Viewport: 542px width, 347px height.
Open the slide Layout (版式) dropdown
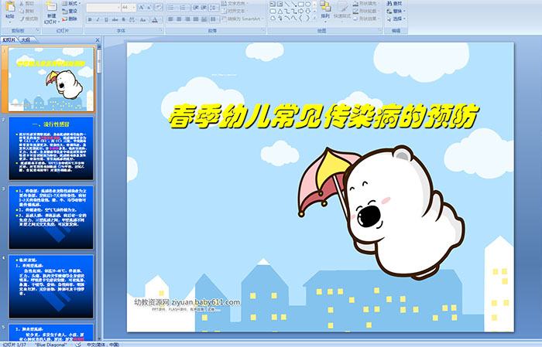click(71, 3)
